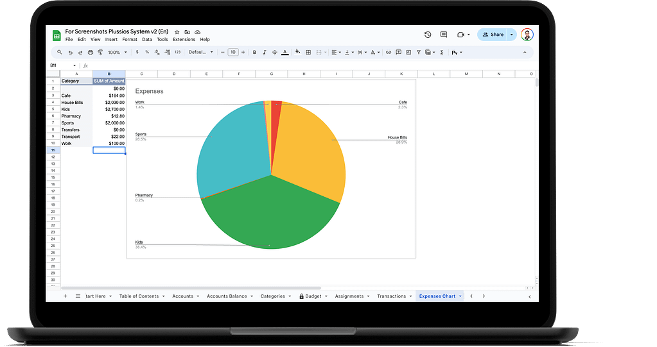The height and width of the screenshot is (347, 657).
Task: Format as currency with dollar icon
Action: tap(137, 53)
